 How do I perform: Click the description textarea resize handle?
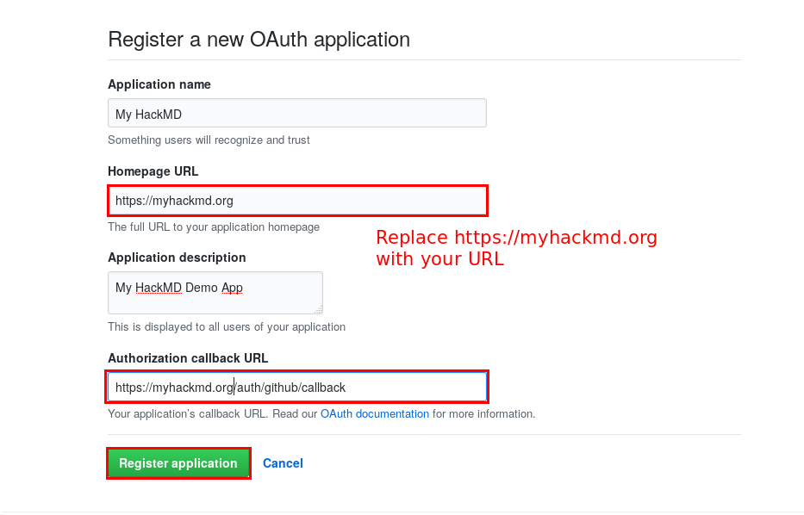319,310
